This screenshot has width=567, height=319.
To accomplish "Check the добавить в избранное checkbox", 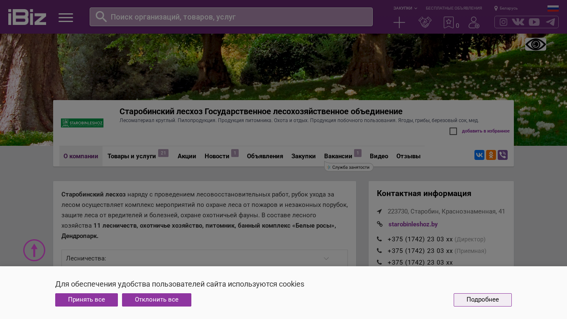I will click(453, 131).
